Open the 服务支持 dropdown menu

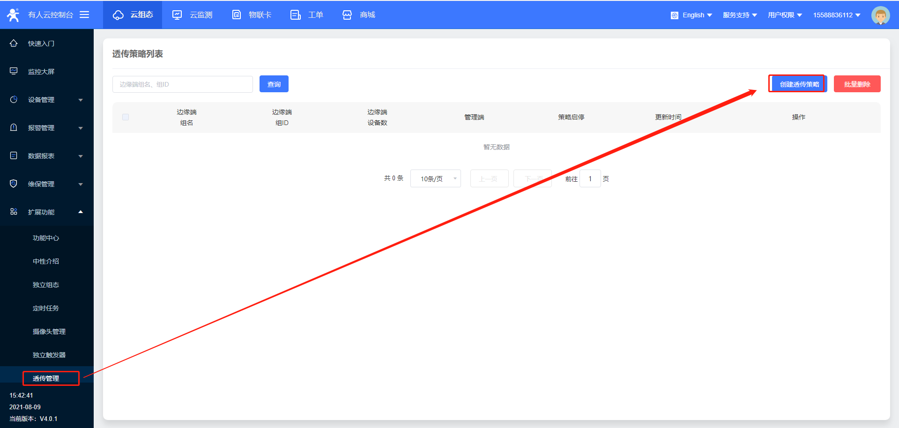740,15
